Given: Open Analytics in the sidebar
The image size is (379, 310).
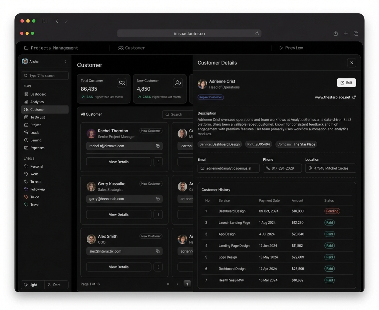Looking at the screenshot, I should tap(37, 102).
